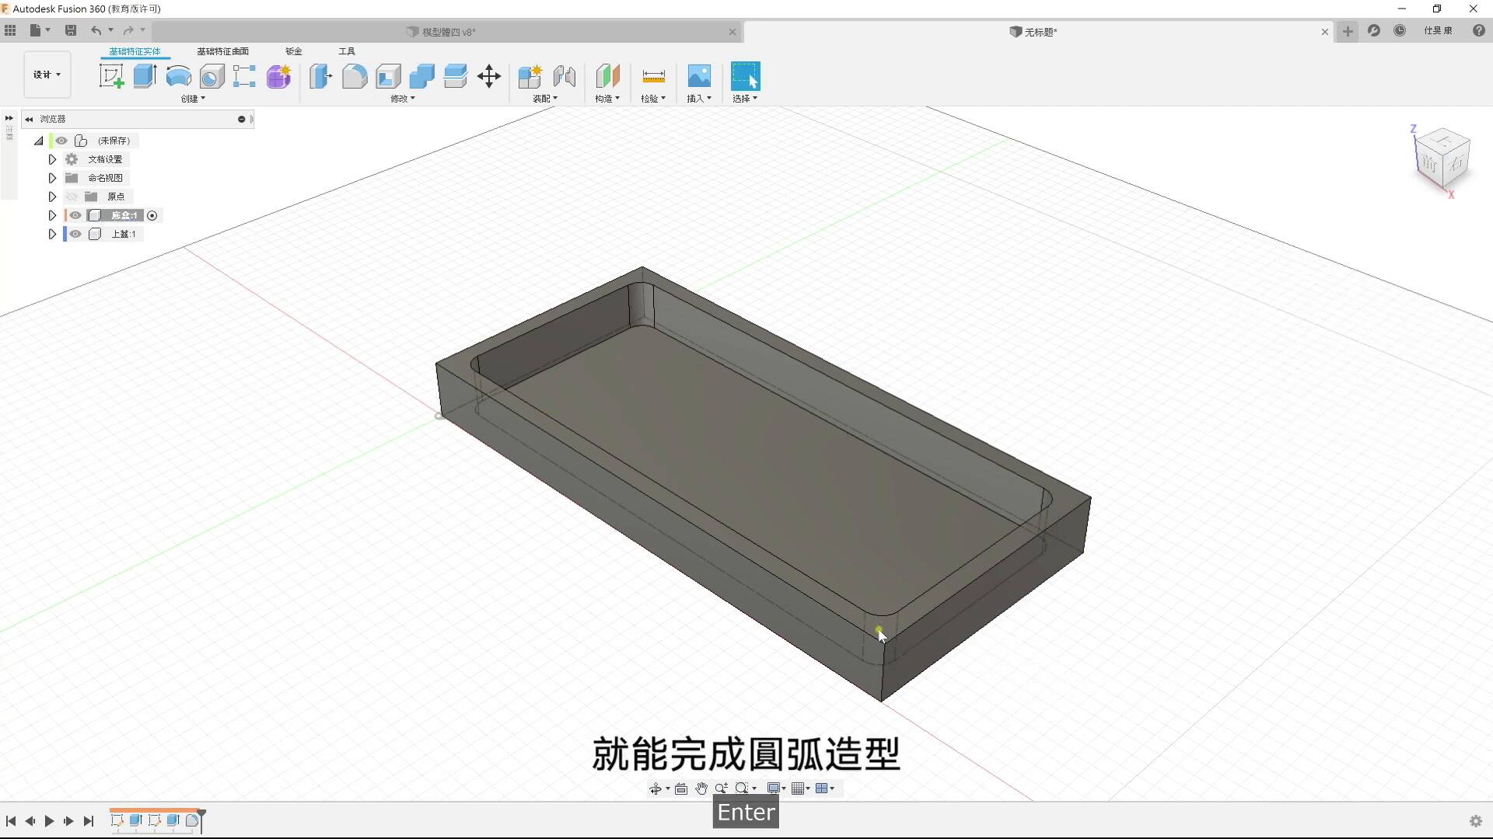1493x839 pixels.
Task: Open the 选择 dropdown menu
Action: (745, 99)
